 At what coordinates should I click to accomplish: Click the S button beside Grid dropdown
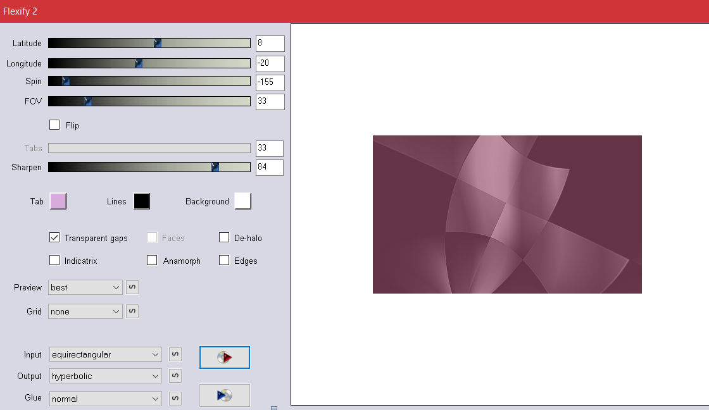click(x=132, y=311)
